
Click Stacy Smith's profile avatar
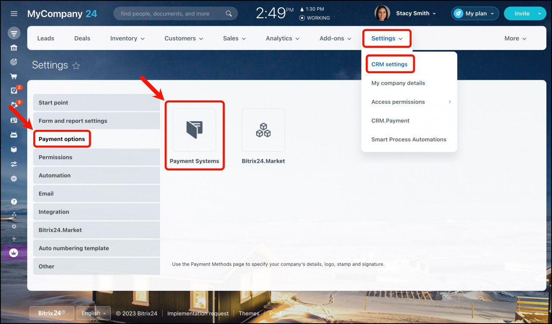[x=382, y=13]
